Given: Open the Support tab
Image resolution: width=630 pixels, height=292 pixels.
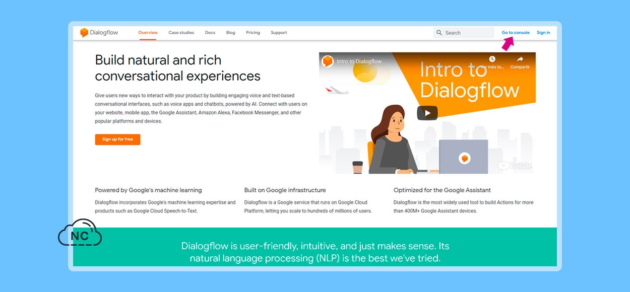Looking at the screenshot, I should (279, 33).
